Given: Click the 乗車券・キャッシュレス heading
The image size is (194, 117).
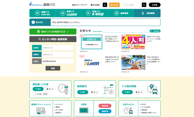Looking at the screenshot, I should tap(41, 105).
